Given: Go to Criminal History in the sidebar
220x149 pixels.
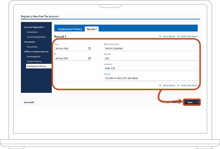Looking at the screenshot, I should coord(34,61).
